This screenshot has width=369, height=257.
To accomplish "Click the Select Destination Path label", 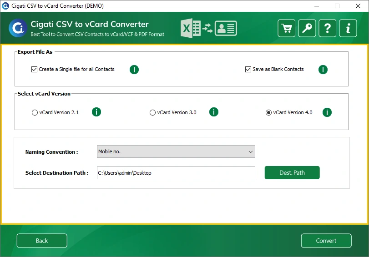I will [57, 173].
